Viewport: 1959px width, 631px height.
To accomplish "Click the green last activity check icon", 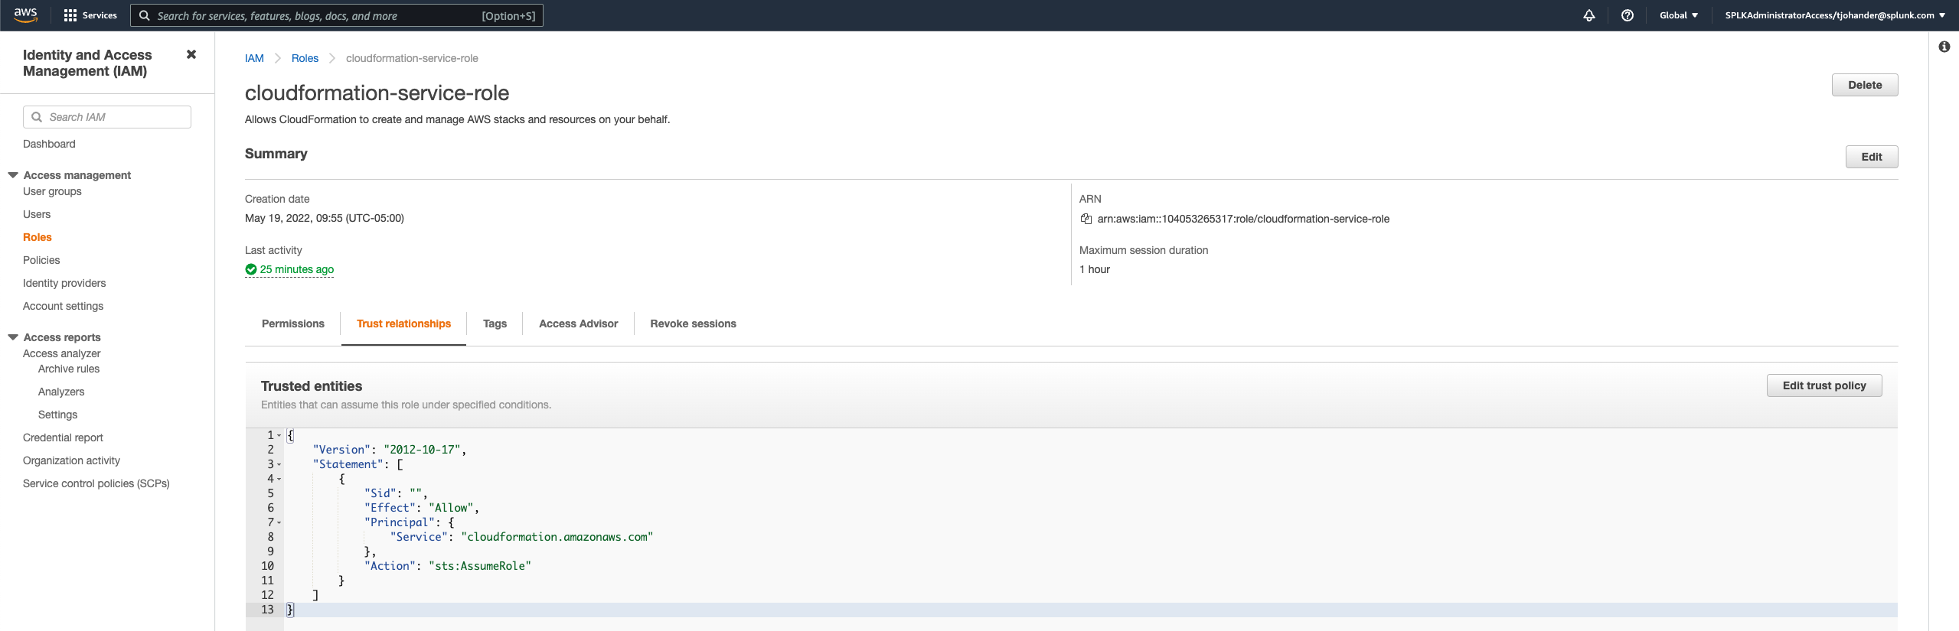I will (x=251, y=269).
